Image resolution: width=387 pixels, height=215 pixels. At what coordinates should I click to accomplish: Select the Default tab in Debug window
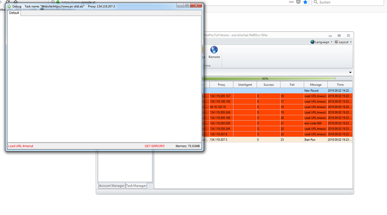[x=14, y=13]
